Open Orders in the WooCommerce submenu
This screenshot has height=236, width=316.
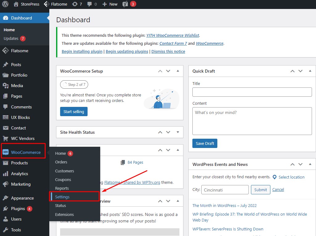click(x=61, y=162)
